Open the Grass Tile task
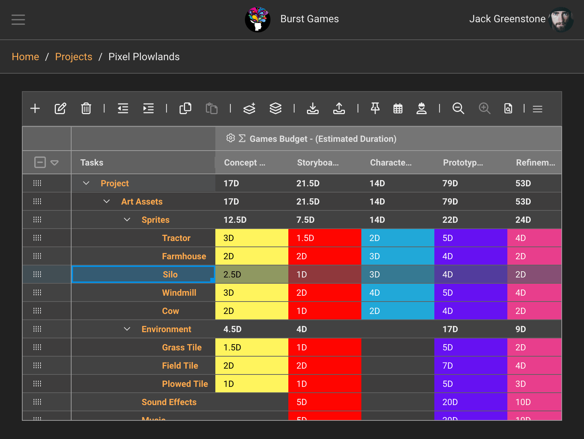Image resolution: width=584 pixels, height=439 pixels. 182,347
